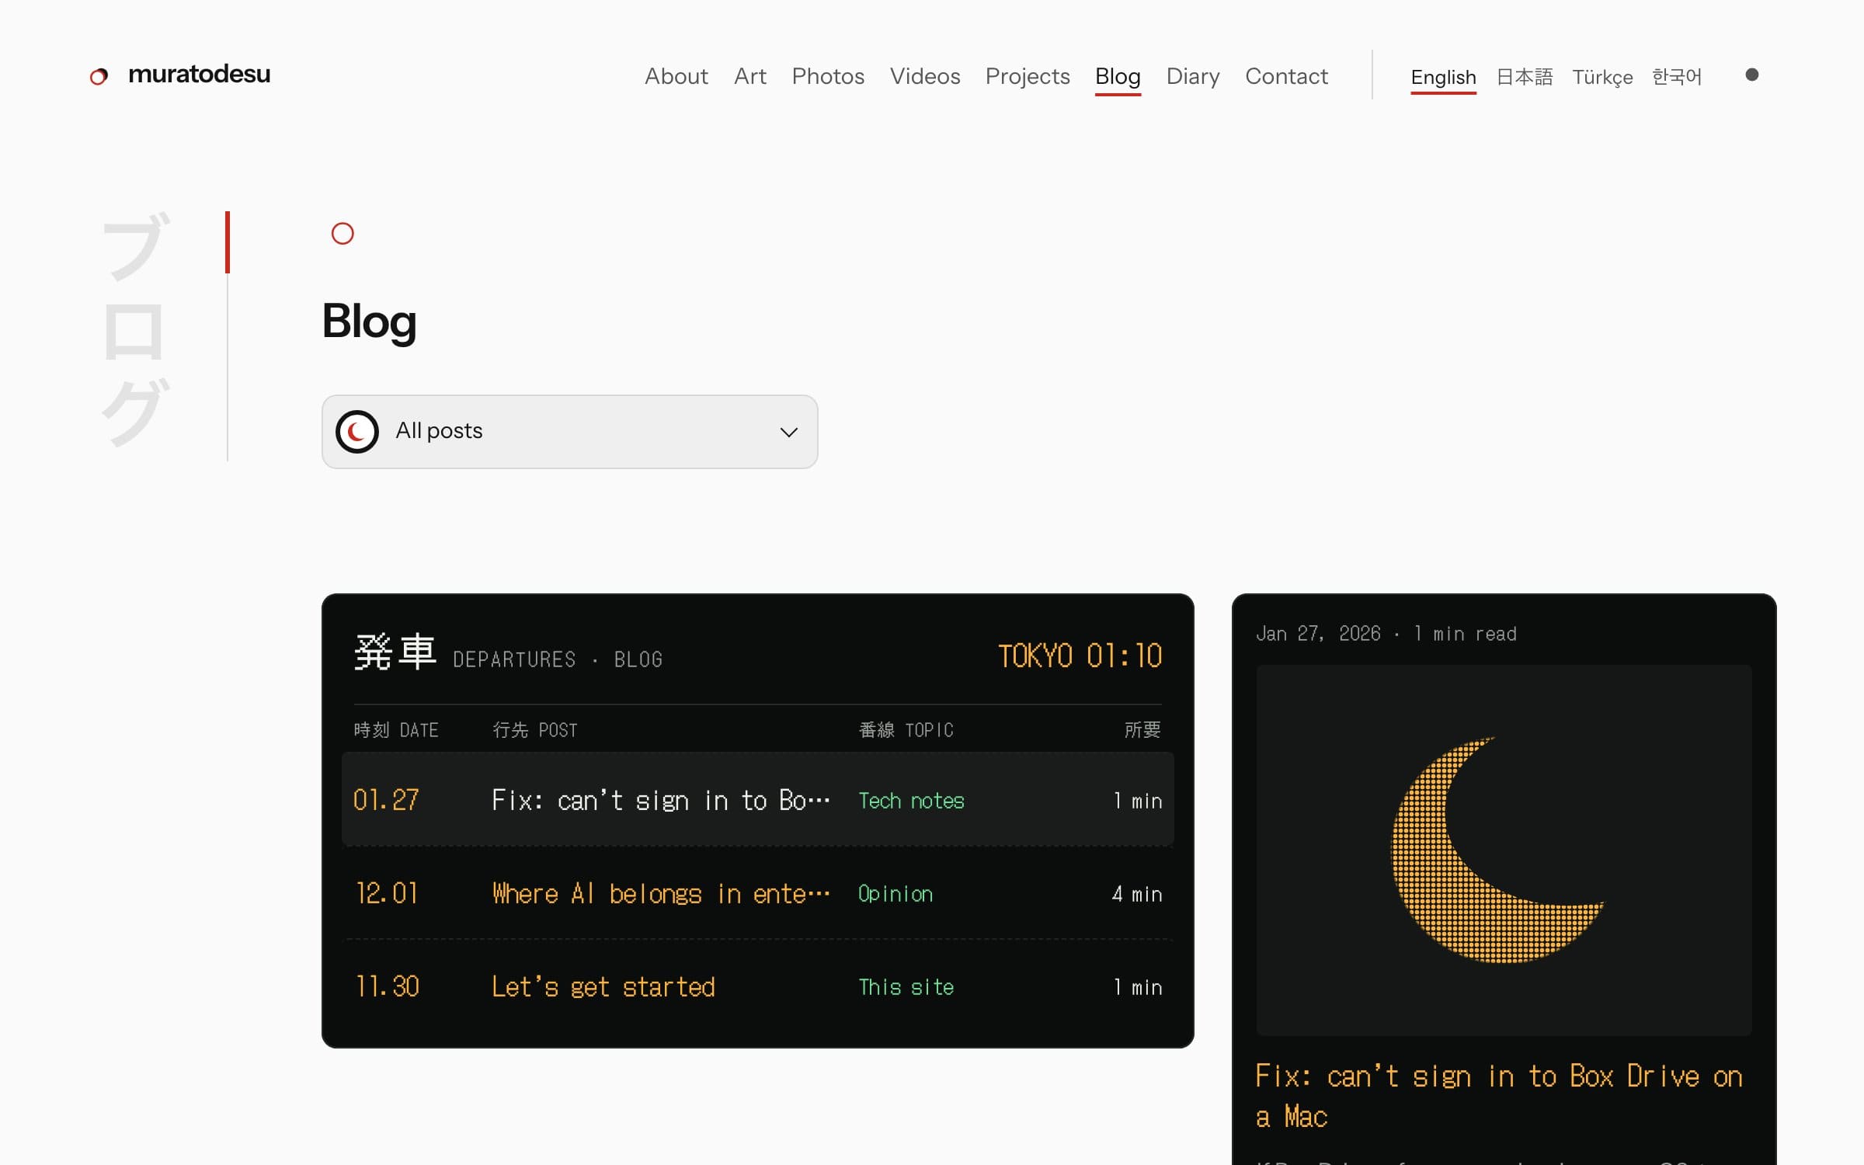Switch language to English
The height and width of the screenshot is (1165, 1864).
[1443, 78]
